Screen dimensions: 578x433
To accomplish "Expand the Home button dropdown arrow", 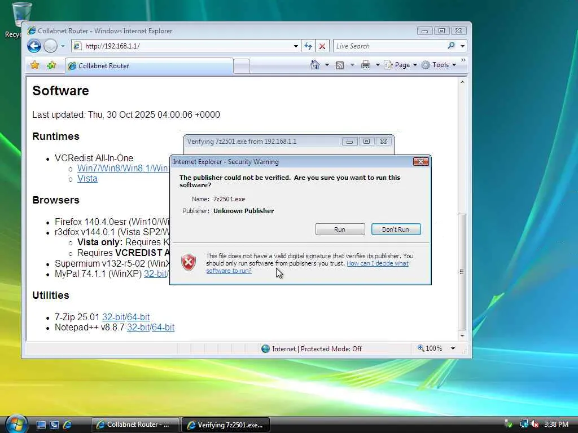I will 327,65.
